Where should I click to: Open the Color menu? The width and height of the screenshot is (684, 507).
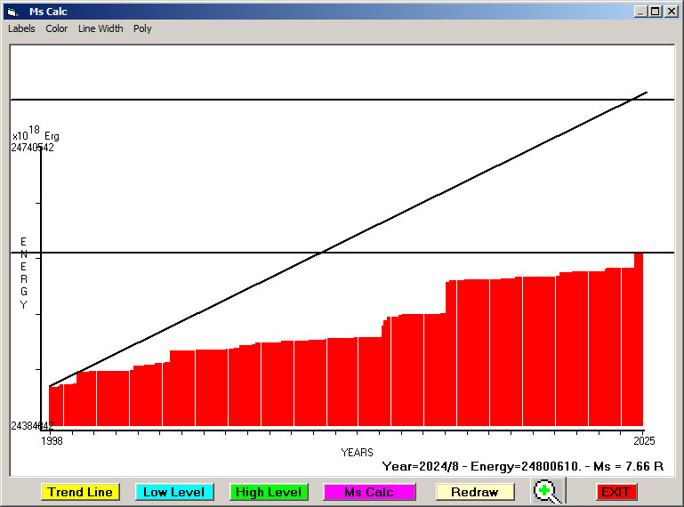pyautogui.click(x=57, y=28)
